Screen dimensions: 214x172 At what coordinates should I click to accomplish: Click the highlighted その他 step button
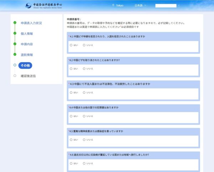click(25, 65)
